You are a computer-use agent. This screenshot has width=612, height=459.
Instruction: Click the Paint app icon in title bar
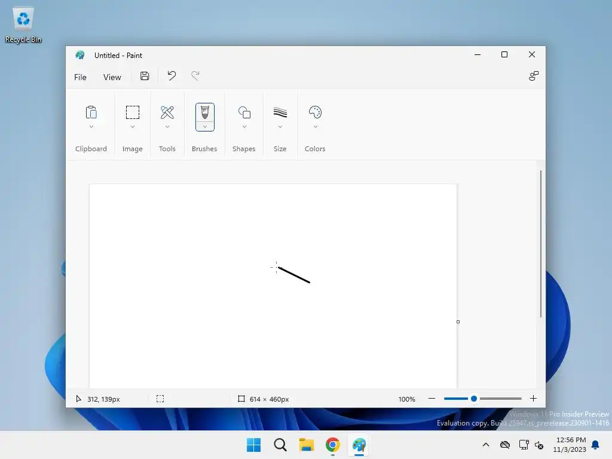point(80,55)
